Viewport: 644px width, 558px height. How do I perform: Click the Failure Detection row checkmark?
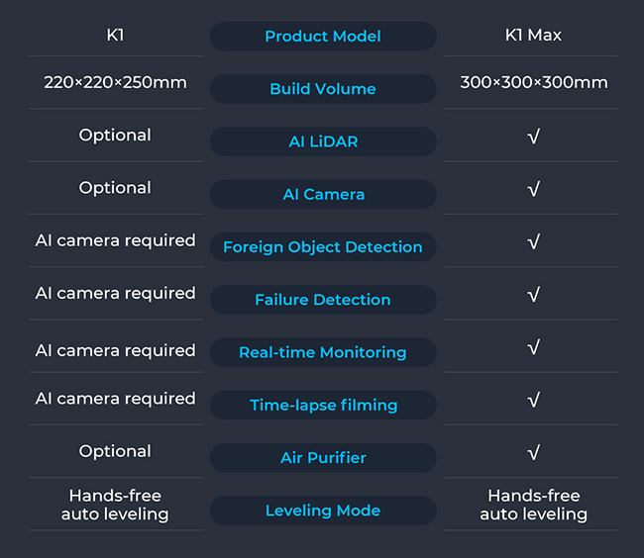533,294
